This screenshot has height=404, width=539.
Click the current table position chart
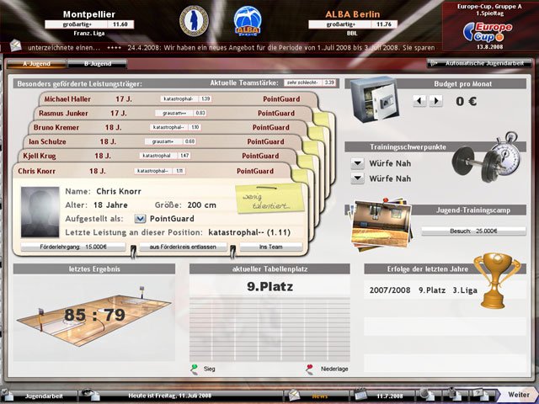(x=269, y=329)
